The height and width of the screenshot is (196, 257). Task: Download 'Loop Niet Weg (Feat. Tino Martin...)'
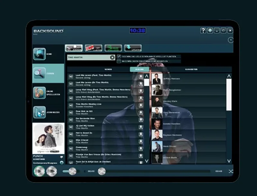[x=141, y=91]
